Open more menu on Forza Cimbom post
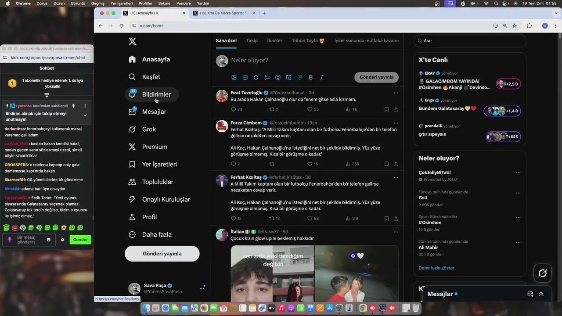The width and height of the screenshot is (562, 316). pyautogui.click(x=396, y=123)
